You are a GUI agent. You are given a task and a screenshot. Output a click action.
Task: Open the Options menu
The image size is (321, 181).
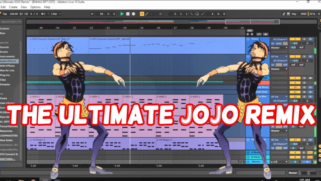pyautogui.click(x=35, y=7)
